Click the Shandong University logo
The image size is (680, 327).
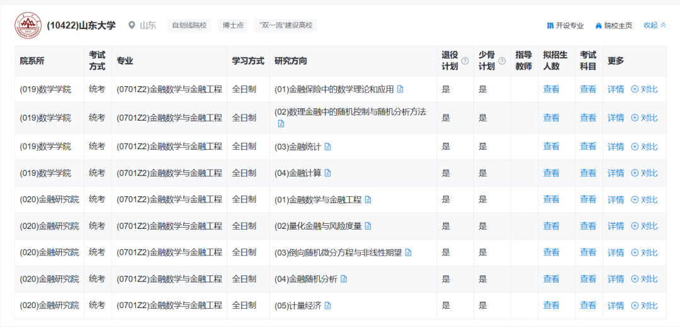pos(28,26)
